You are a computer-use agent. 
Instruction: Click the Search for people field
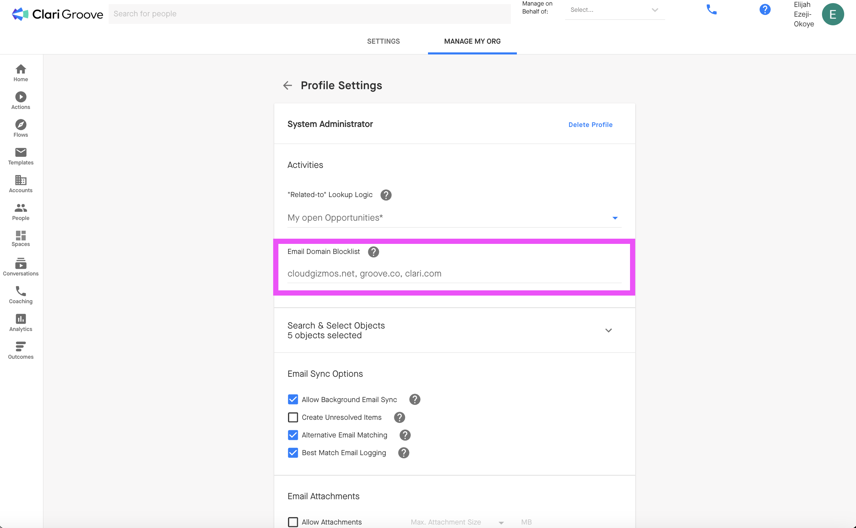[x=309, y=14]
